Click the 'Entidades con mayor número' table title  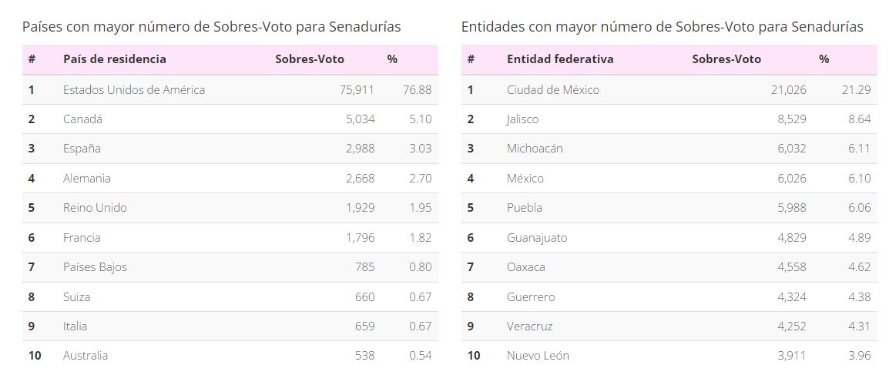[x=662, y=27]
